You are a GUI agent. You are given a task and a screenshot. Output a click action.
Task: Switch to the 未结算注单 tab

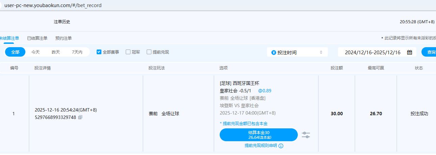click(x=9, y=38)
